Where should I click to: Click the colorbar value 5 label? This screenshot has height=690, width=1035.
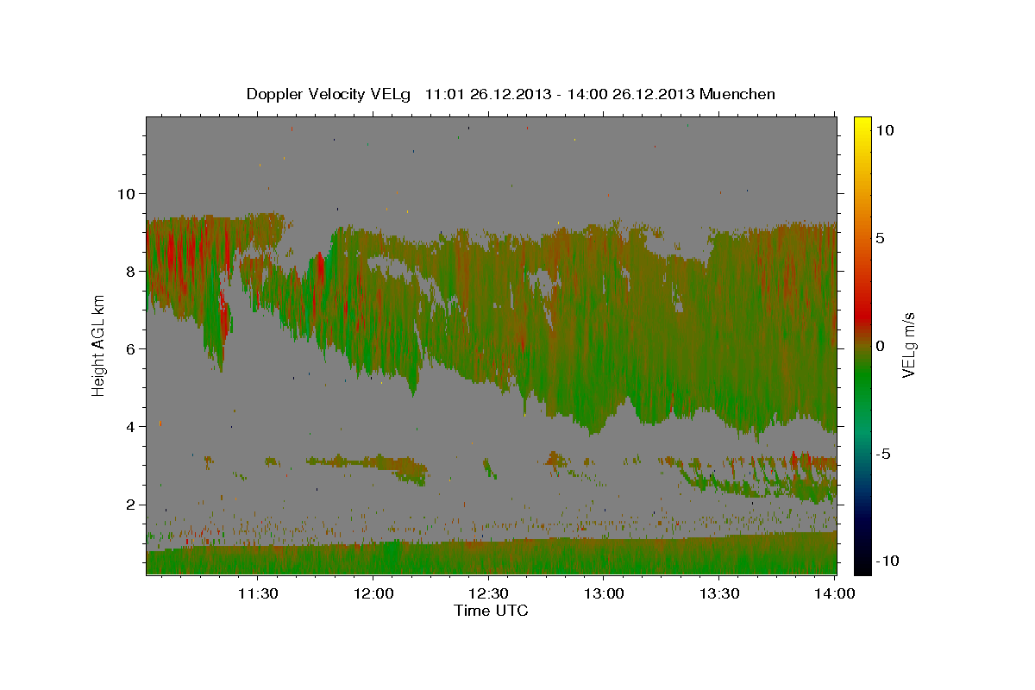(x=880, y=238)
